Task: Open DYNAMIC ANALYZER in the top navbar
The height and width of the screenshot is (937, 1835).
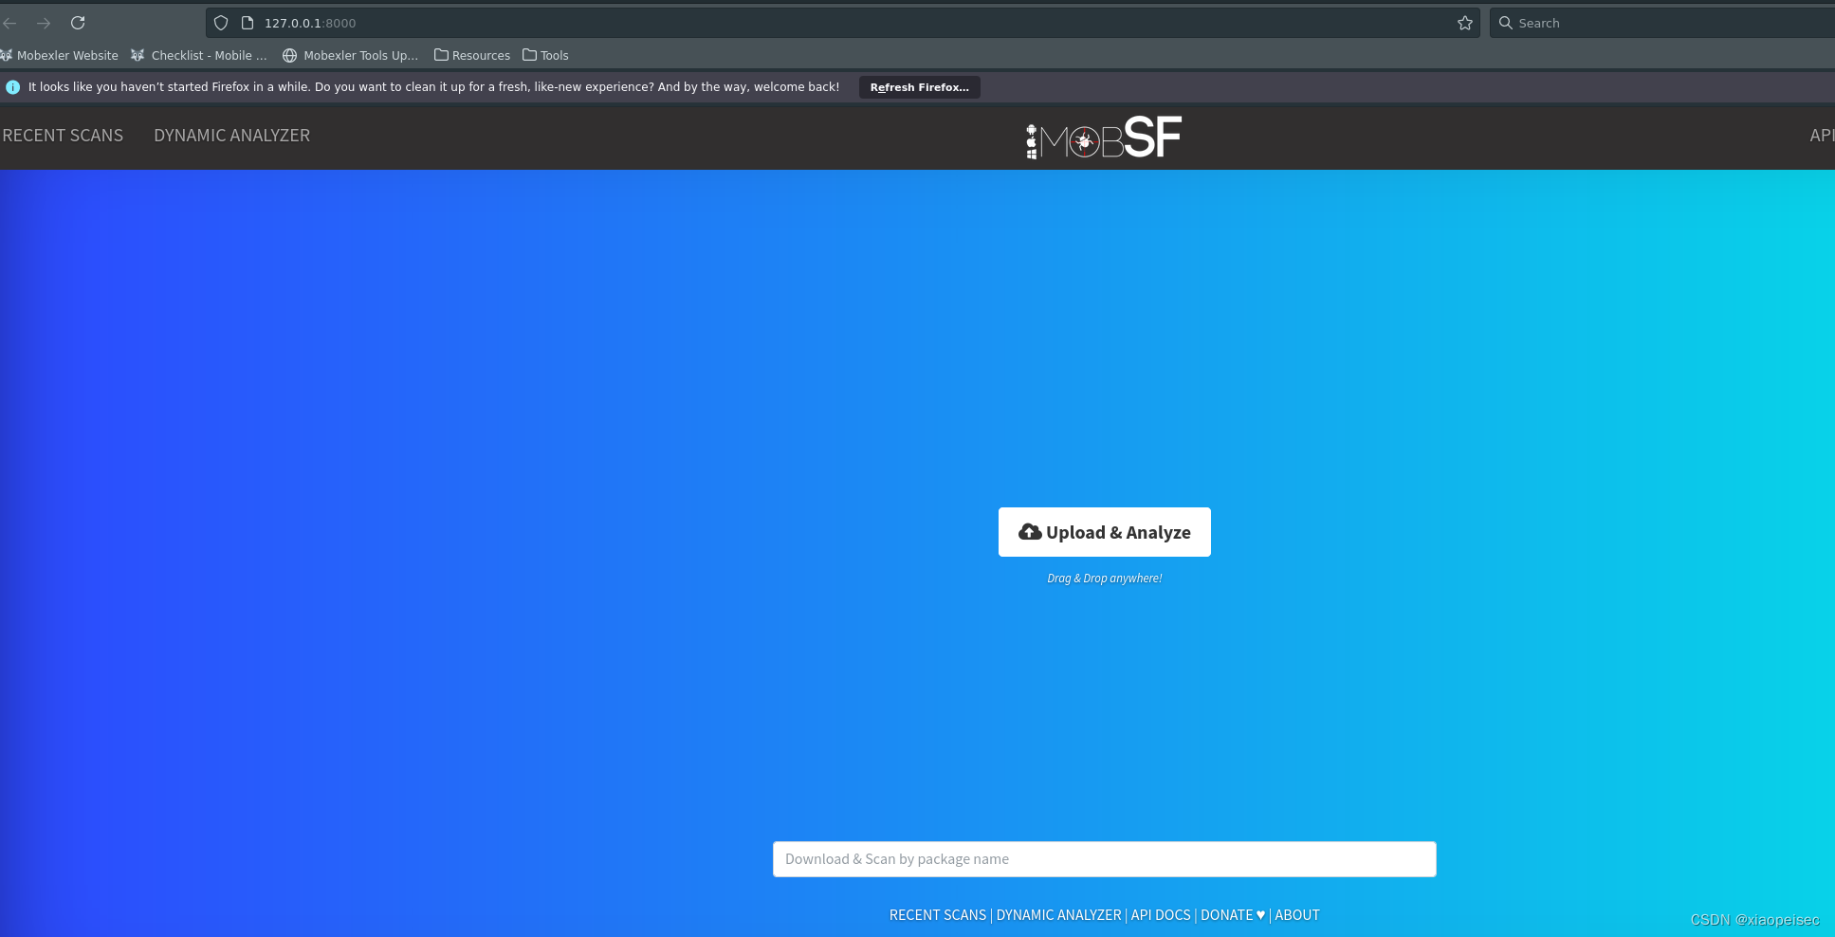Action: pyautogui.click(x=231, y=136)
